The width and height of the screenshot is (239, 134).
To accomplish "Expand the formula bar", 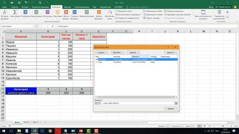I will [237, 26].
